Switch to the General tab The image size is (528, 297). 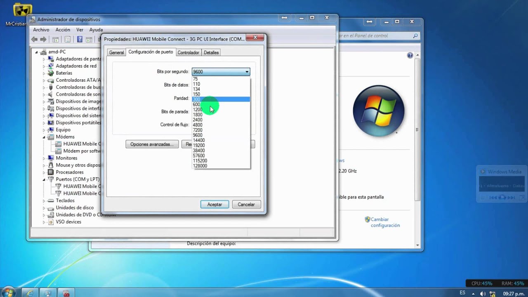point(116,52)
